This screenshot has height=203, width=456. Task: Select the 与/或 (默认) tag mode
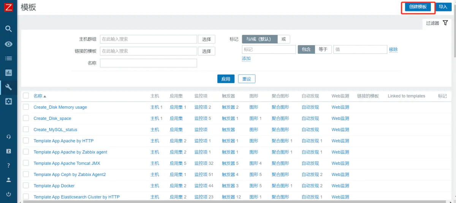[260, 39]
